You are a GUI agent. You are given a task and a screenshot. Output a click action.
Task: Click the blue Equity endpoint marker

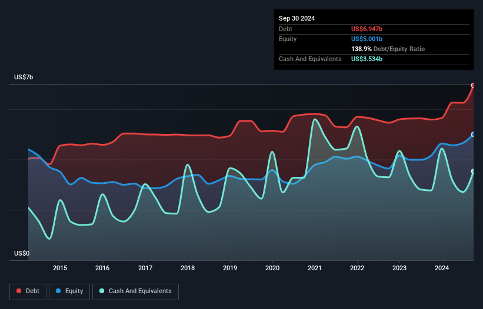(473, 135)
